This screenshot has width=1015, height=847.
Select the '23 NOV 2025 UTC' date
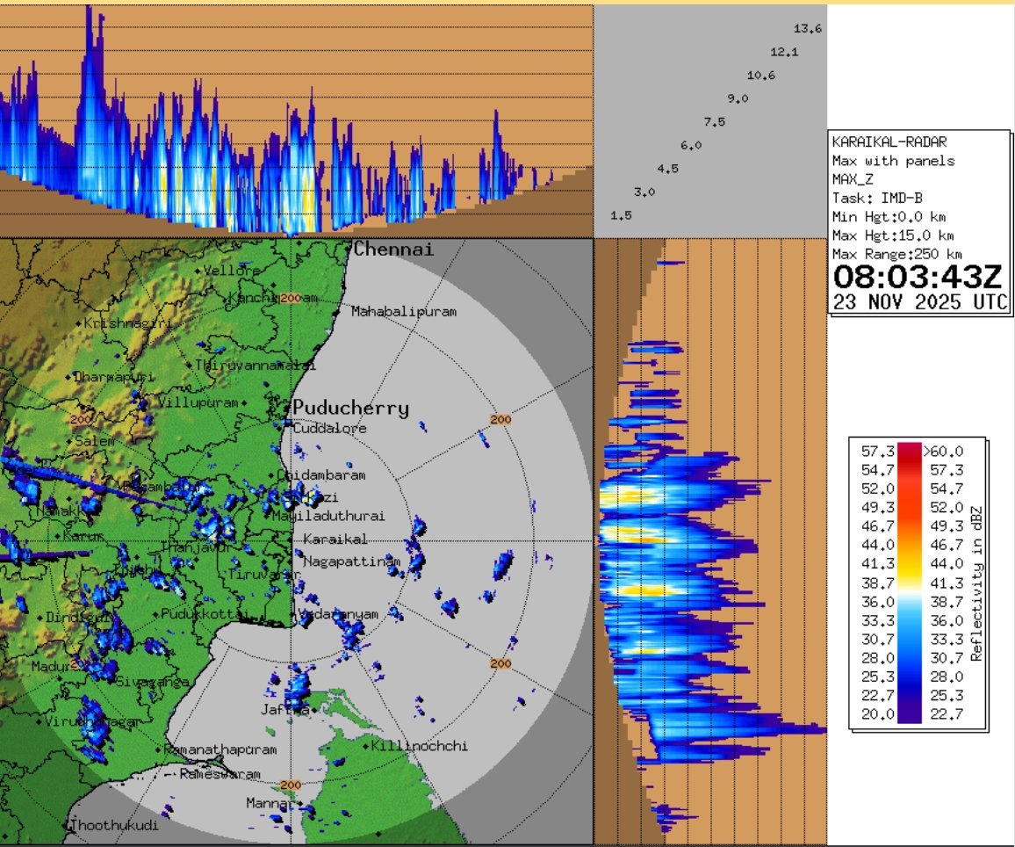[920, 301]
